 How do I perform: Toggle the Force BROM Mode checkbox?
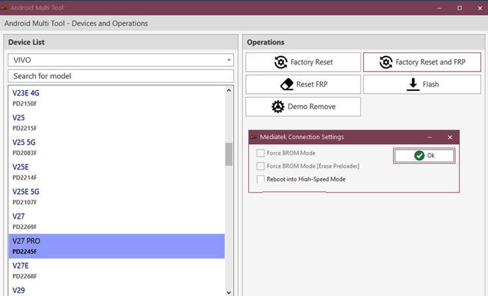click(x=261, y=153)
